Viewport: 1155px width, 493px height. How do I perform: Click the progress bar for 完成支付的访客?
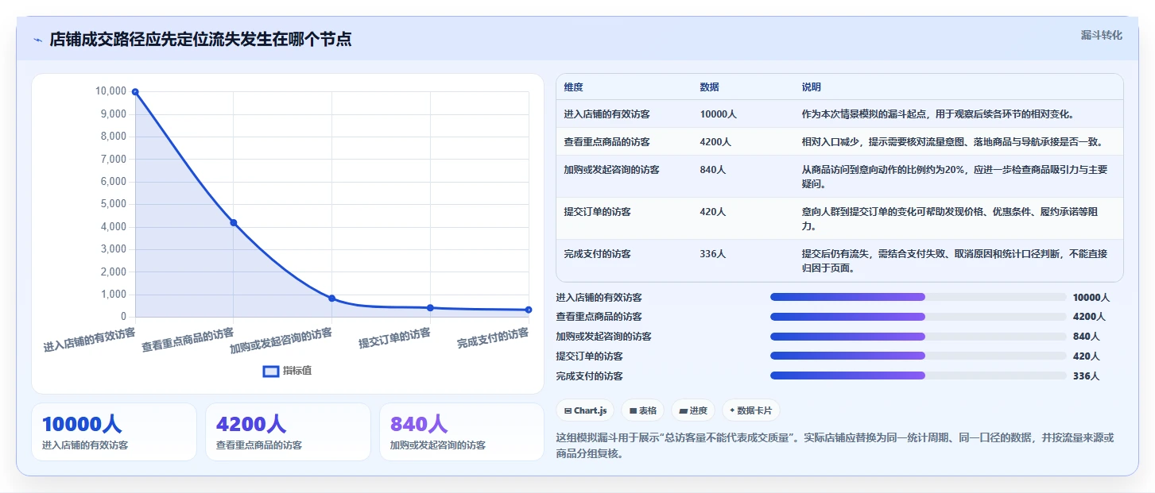tap(918, 376)
